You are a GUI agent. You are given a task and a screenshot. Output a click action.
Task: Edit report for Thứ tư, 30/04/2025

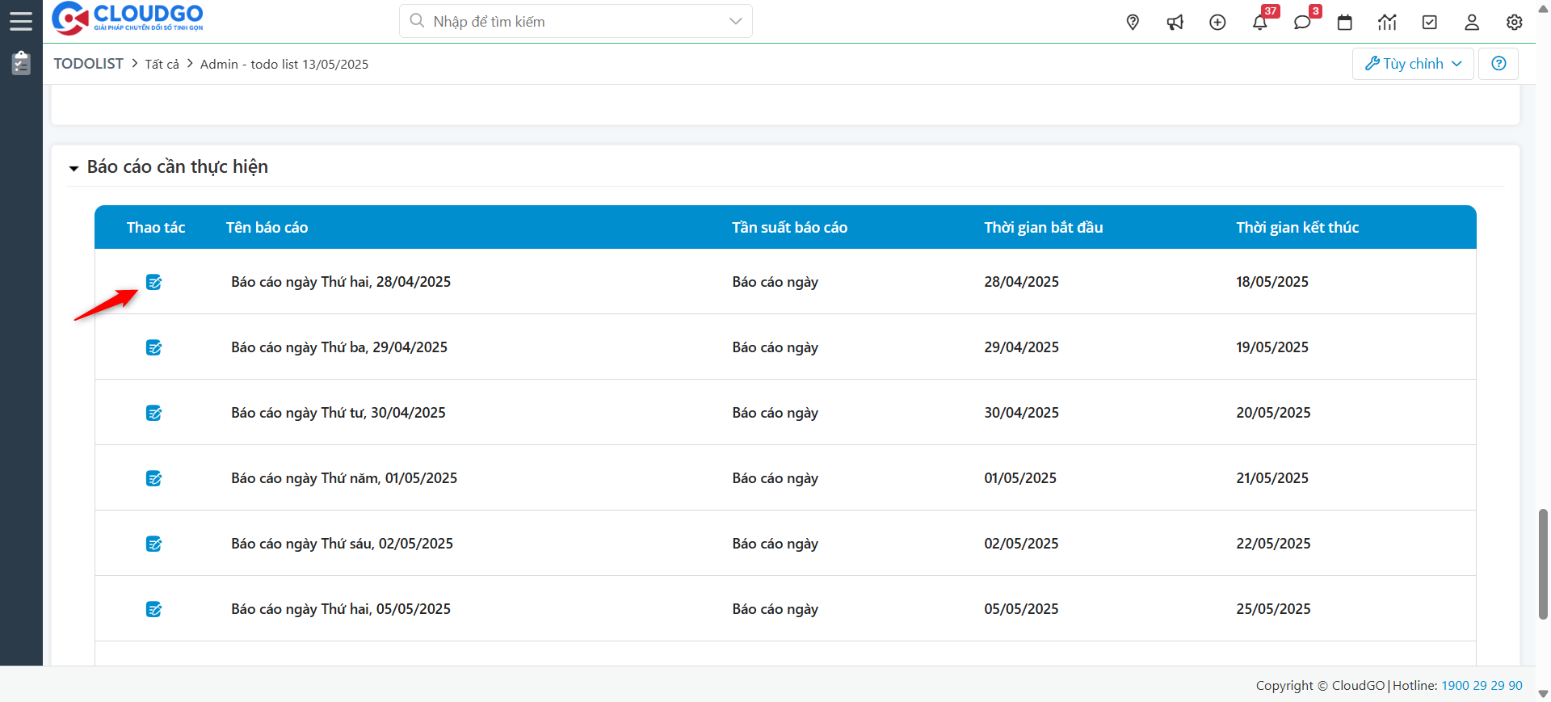point(153,413)
